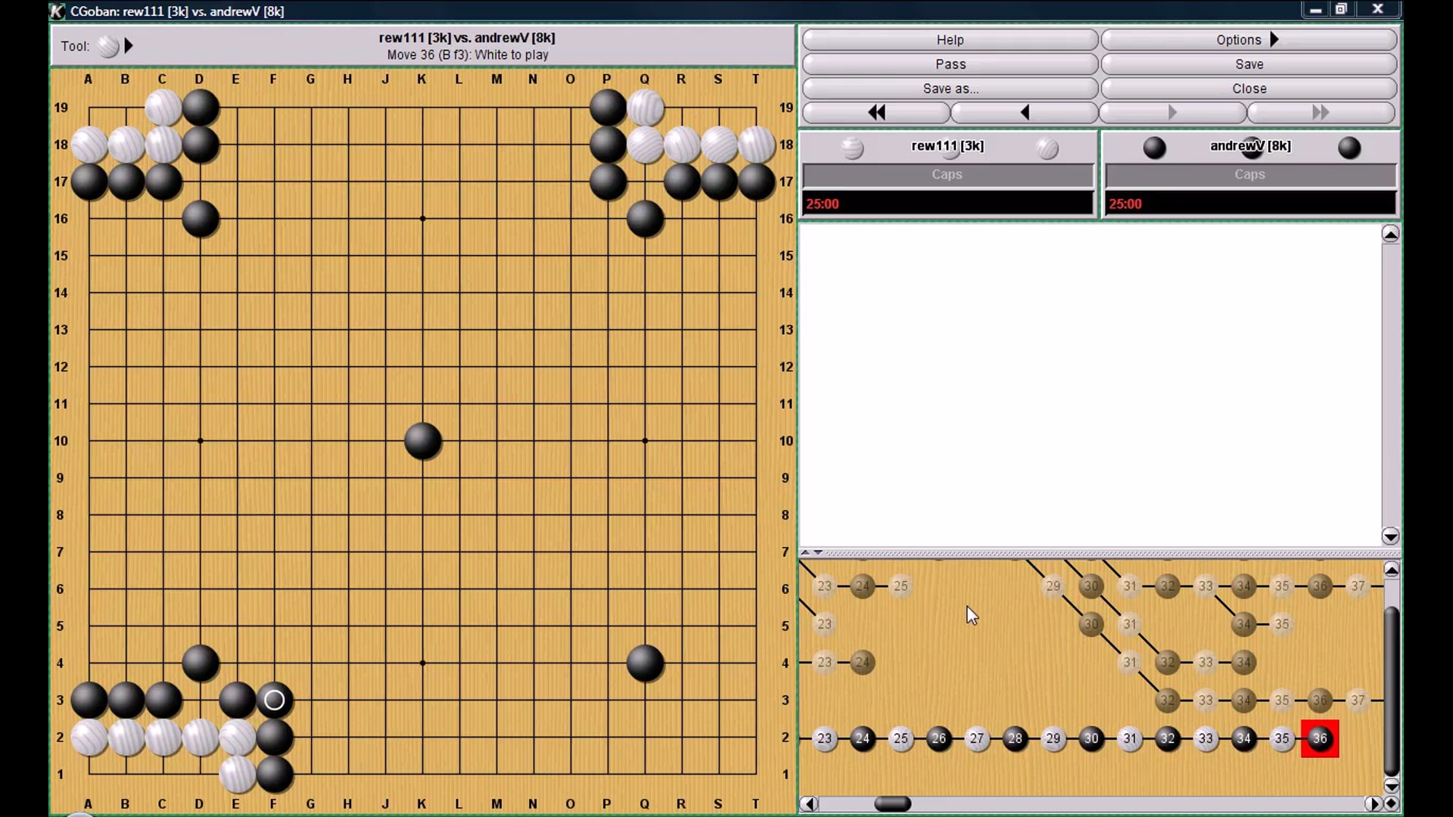Select move 36 node in game tree
This screenshot has height=817, width=1453.
pyautogui.click(x=1319, y=738)
